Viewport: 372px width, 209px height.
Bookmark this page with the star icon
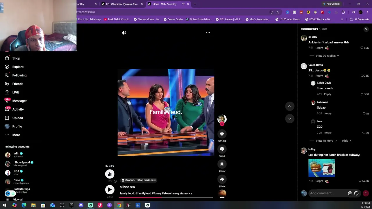tap(278, 12)
